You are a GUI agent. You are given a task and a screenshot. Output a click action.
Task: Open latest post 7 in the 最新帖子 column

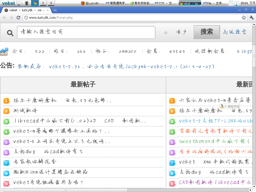point(35,162)
